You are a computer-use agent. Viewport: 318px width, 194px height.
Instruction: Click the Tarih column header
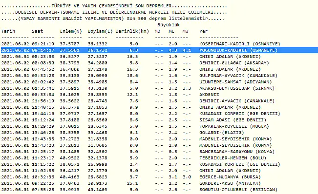click(x=8, y=31)
